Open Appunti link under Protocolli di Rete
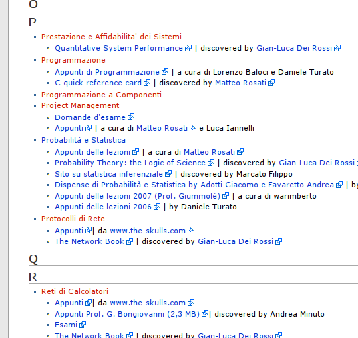 click(69, 231)
